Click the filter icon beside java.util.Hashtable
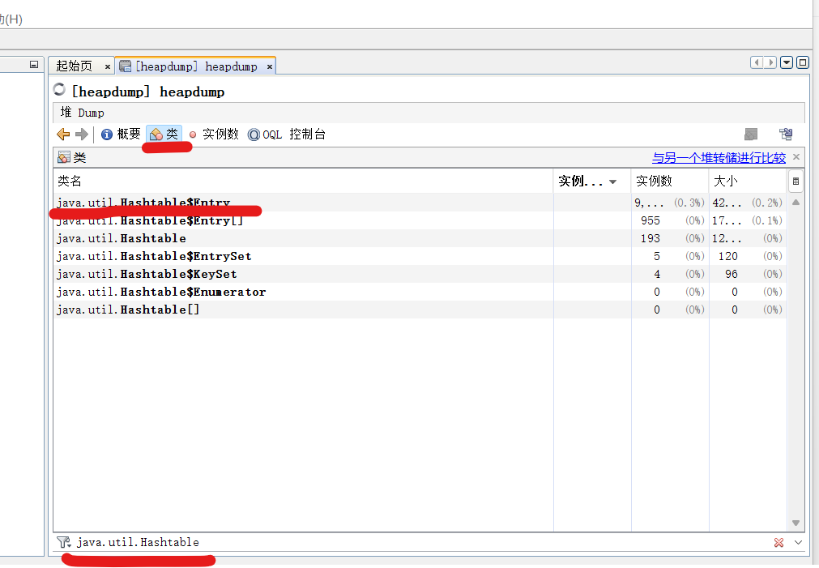Image resolution: width=819 pixels, height=568 pixels. (x=63, y=541)
